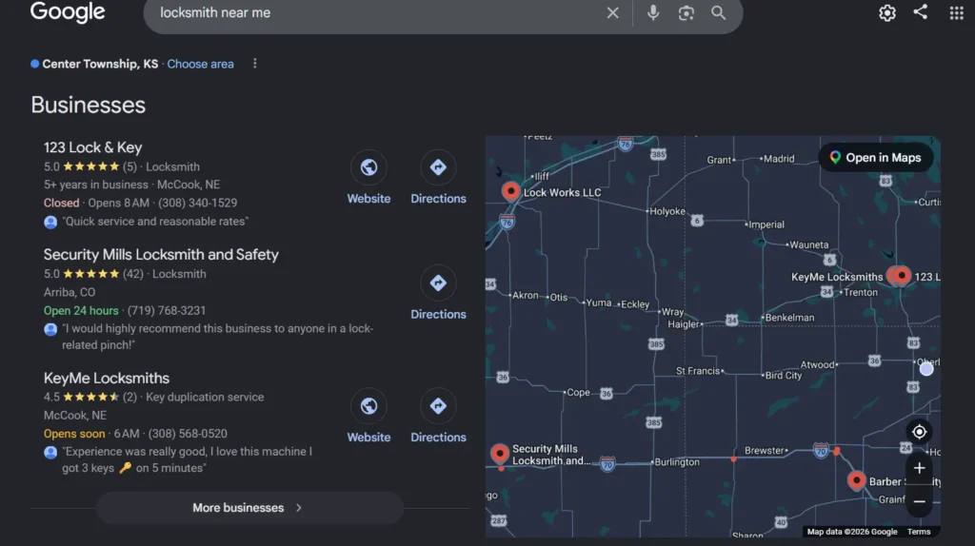Click the Open 24 hours status text

[x=81, y=311]
